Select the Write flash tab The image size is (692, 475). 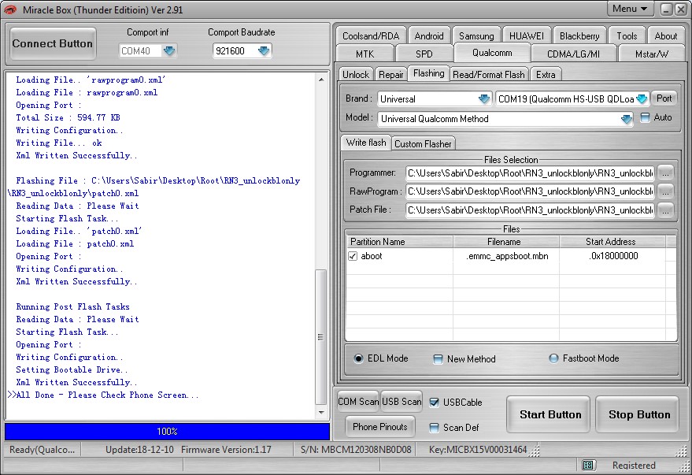pyautogui.click(x=366, y=143)
